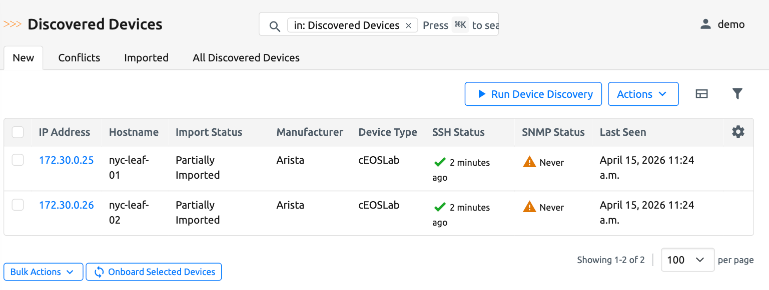Click the search magnifier icon
The height and width of the screenshot is (290, 769).
click(x=274, y=26)
